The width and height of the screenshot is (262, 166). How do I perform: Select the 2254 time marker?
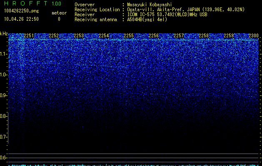coord(104,36)
